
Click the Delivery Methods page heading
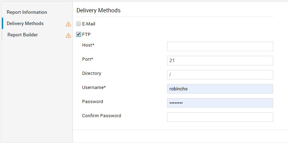click(98, 10)
